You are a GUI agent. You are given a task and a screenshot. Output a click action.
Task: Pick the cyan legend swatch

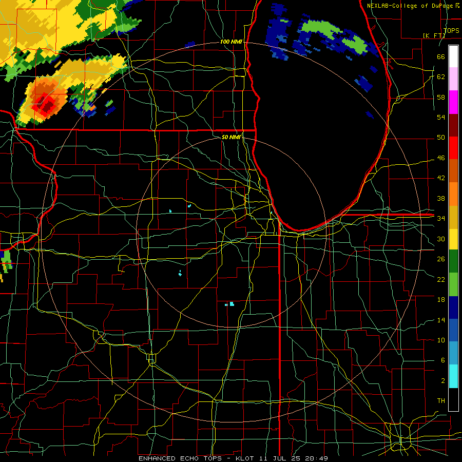pos(453,376)
